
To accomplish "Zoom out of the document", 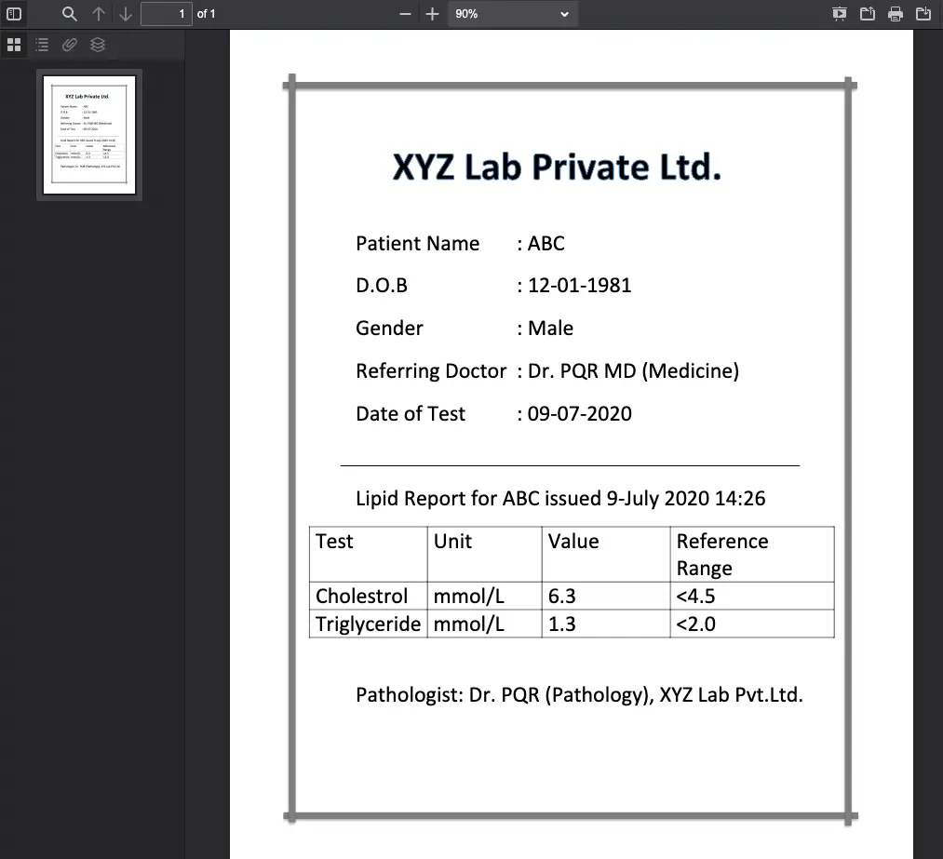I will pyautogui.click(x=405, y=13).
